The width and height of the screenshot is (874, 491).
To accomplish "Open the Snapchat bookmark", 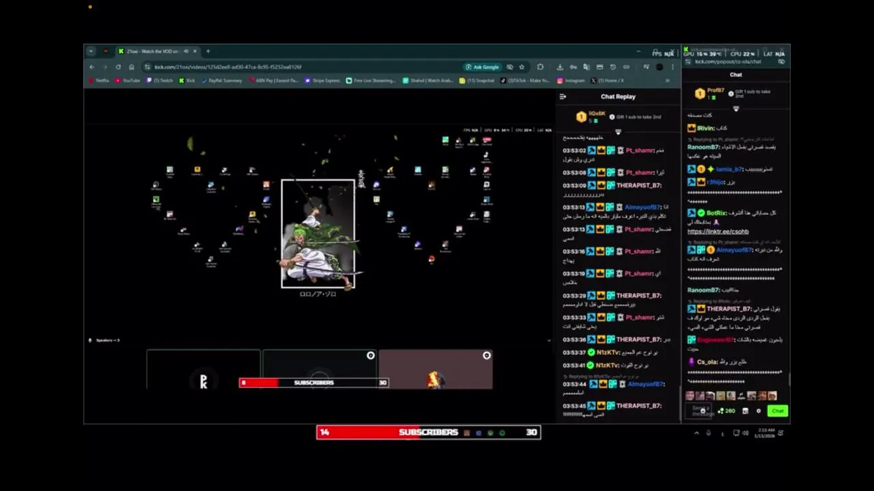I will (477, 80).
